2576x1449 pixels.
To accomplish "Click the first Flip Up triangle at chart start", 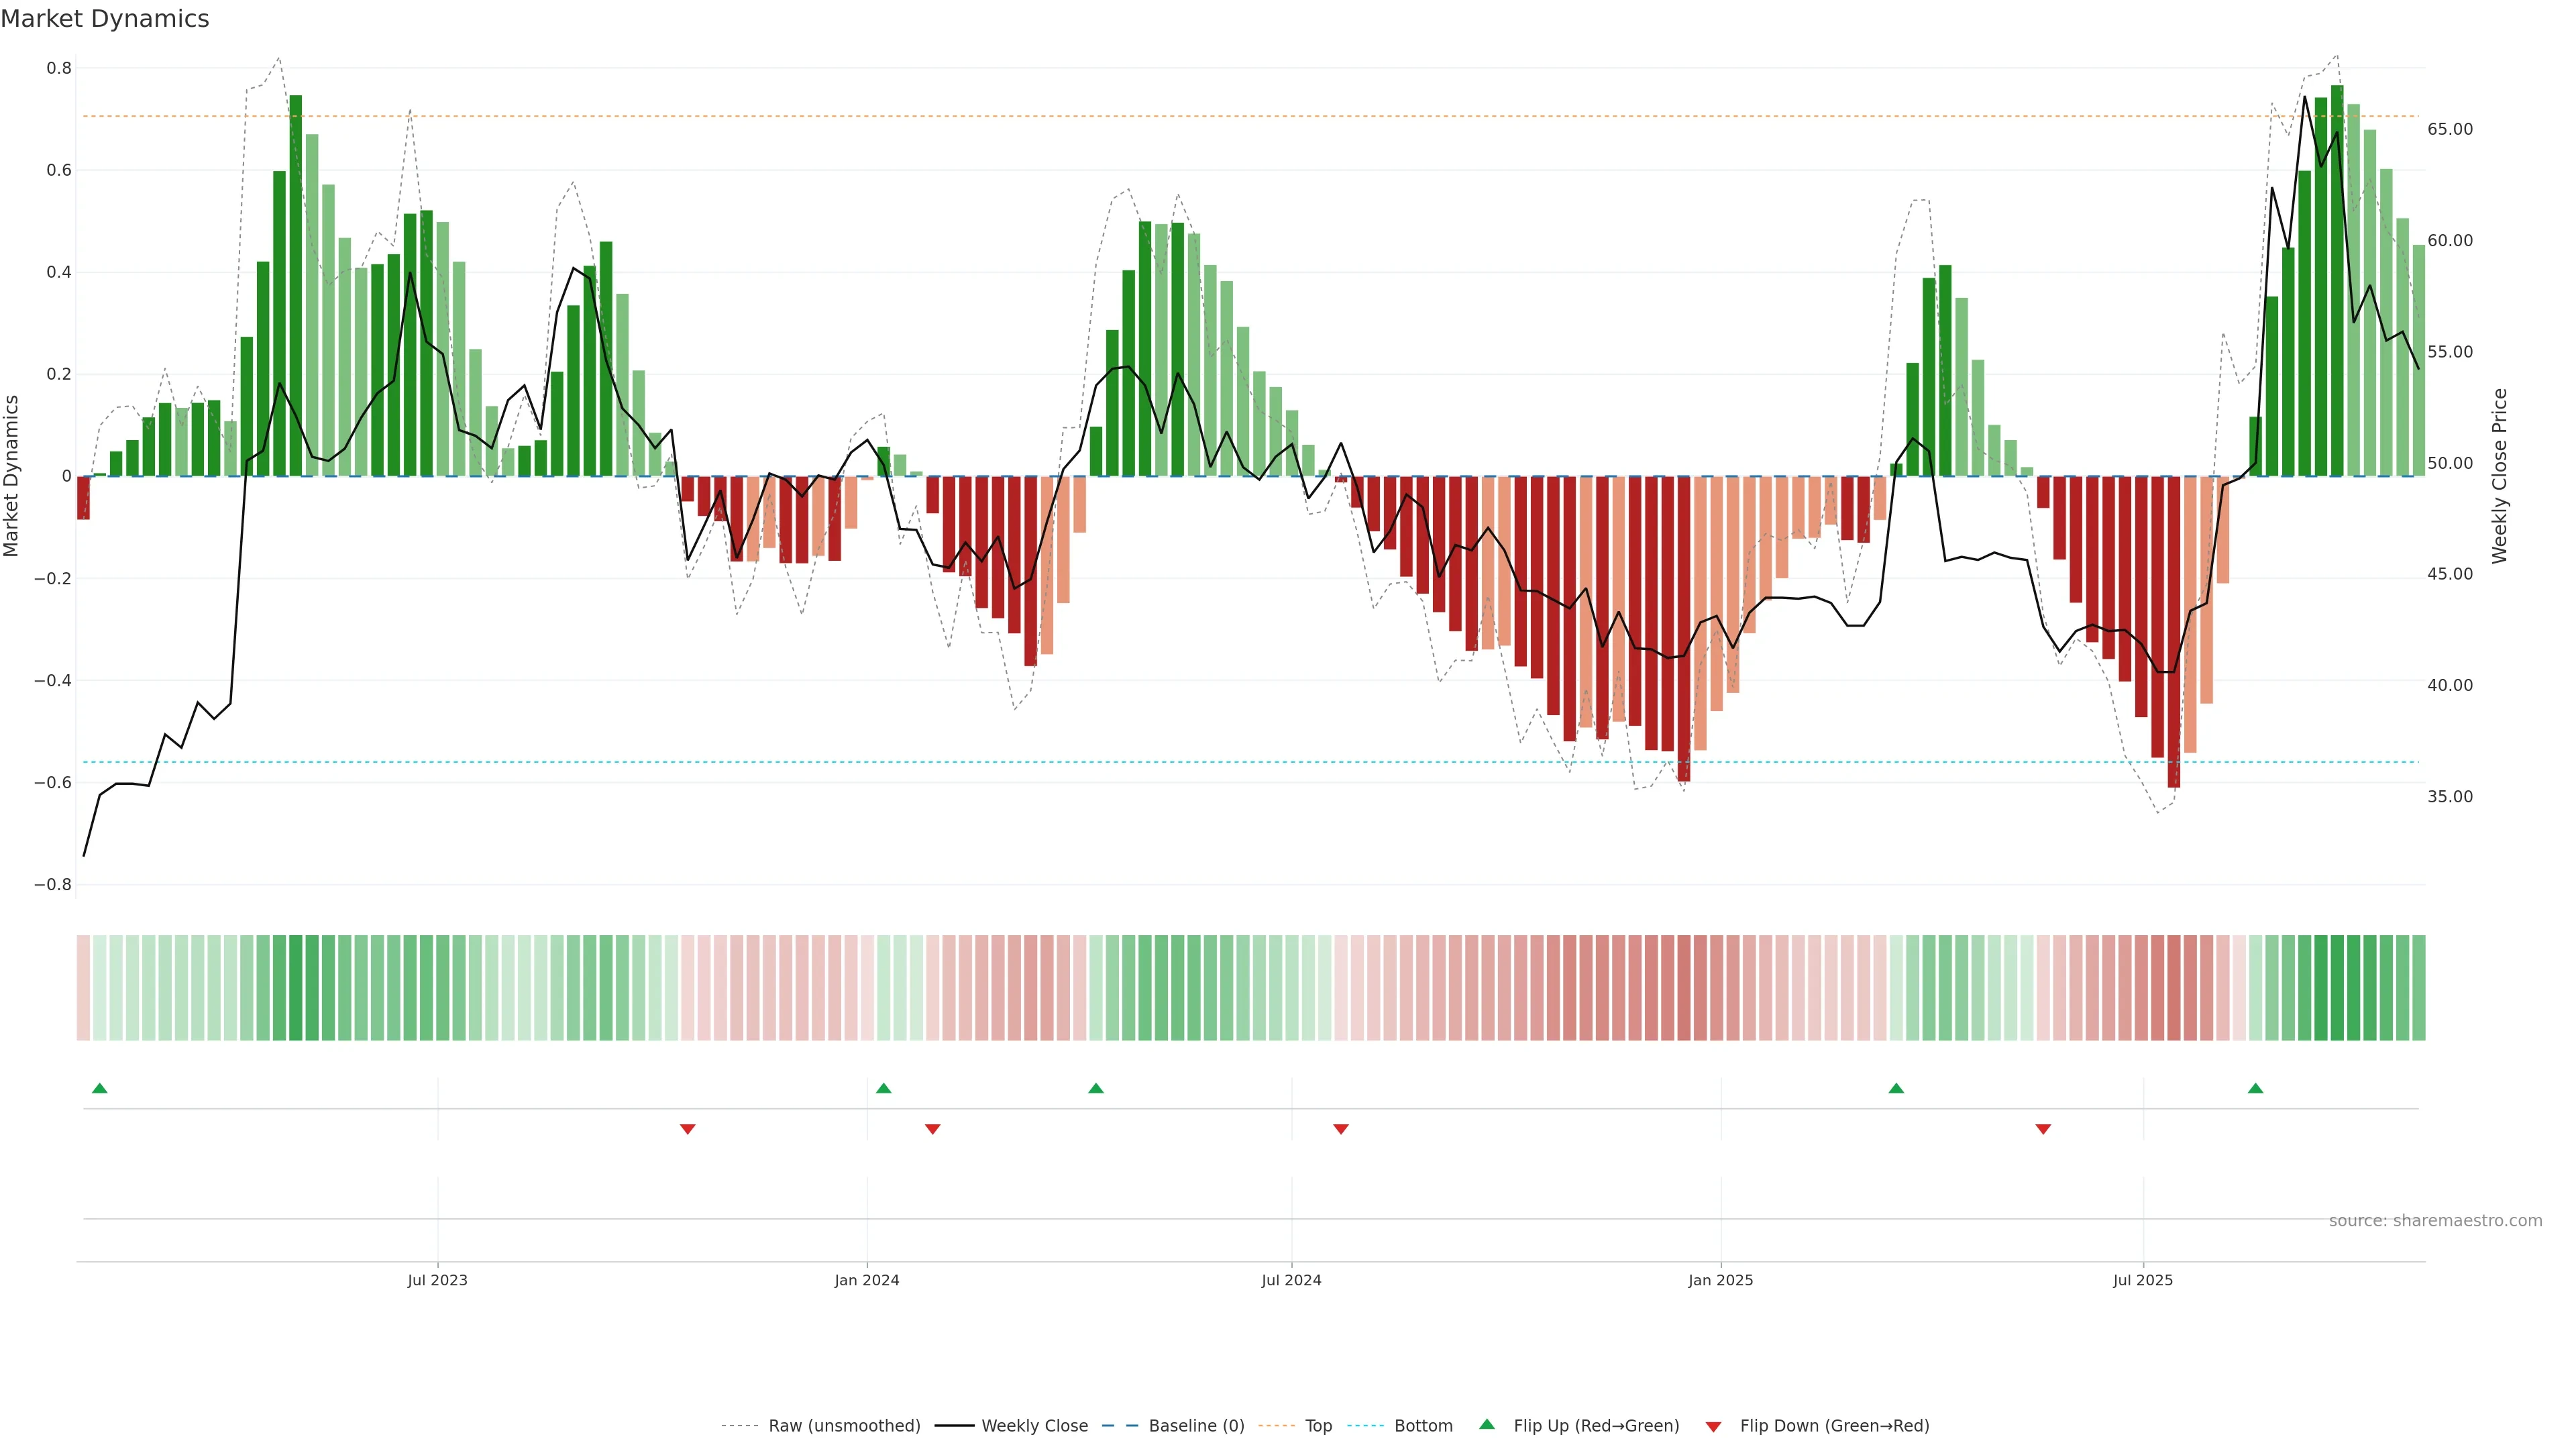I will (x=99, y=1088).
